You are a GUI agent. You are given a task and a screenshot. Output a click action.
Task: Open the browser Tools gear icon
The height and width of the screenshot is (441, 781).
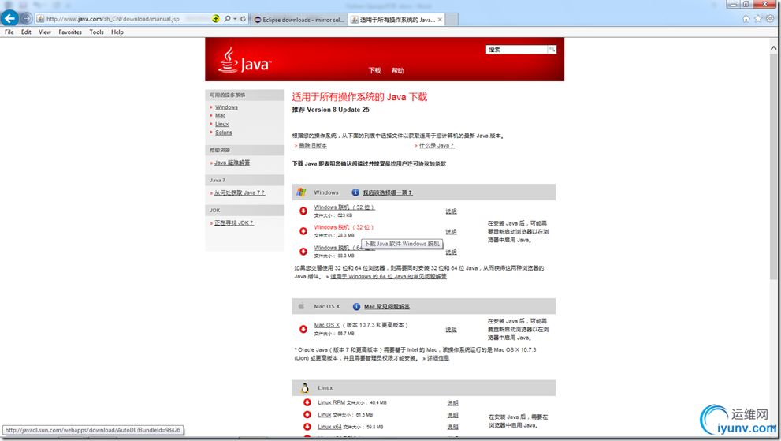click(769, 18)
